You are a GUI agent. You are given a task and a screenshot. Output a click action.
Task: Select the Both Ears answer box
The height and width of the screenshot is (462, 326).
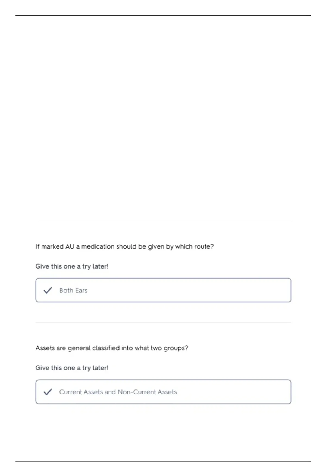pyautogui.click(x=163, y=290)
